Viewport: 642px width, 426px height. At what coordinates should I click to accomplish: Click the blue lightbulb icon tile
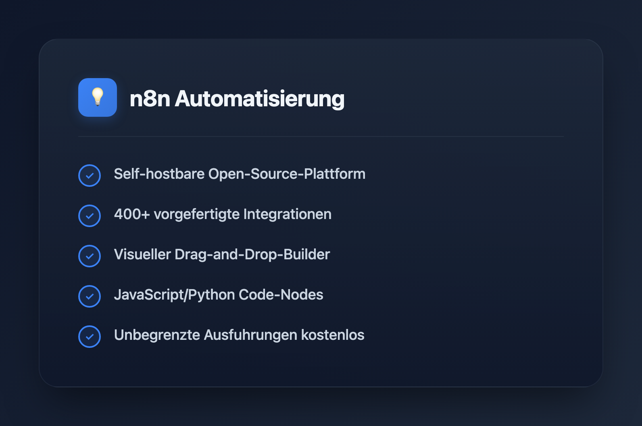[x=98, y=97]
